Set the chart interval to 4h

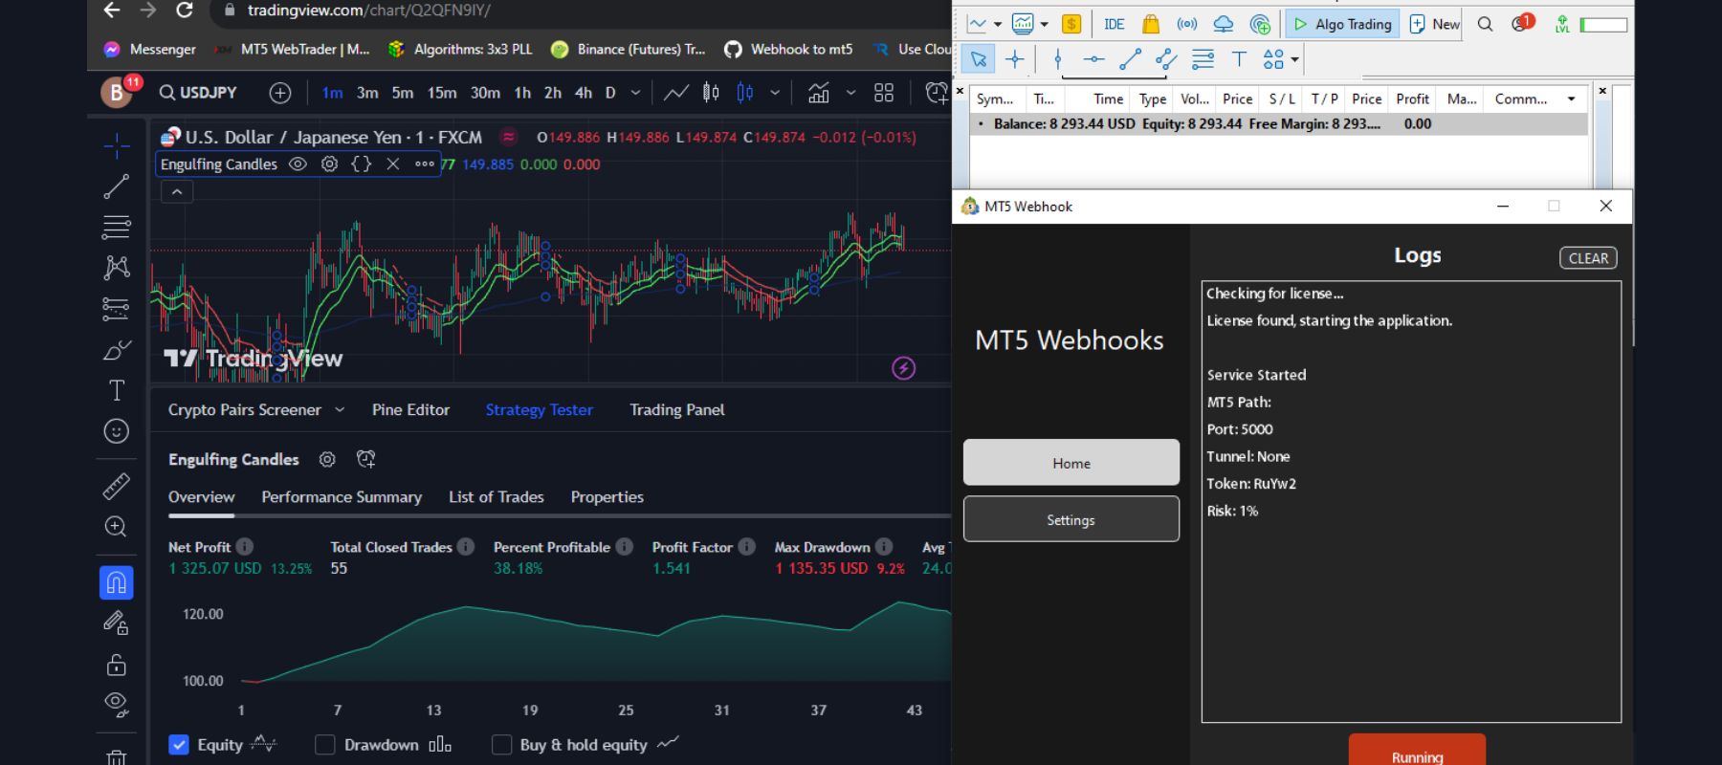[x=584, y=93]
